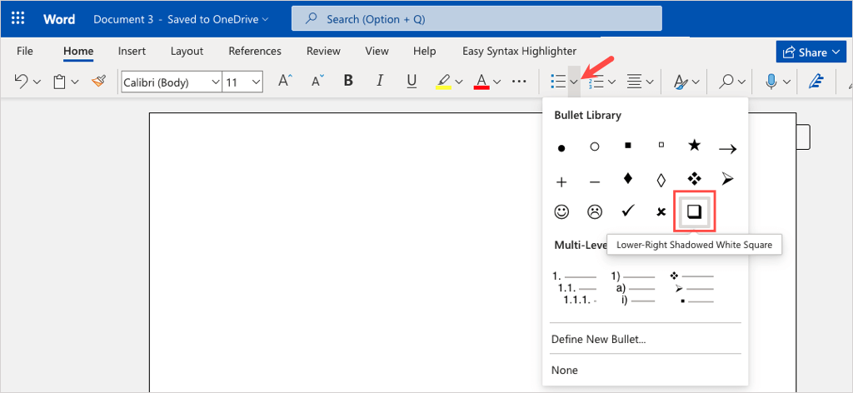Open the app launcher waffle icon
853x393 pixels.
18,18
